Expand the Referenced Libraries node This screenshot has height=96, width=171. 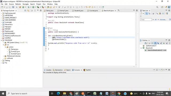(x=3, y=56)
